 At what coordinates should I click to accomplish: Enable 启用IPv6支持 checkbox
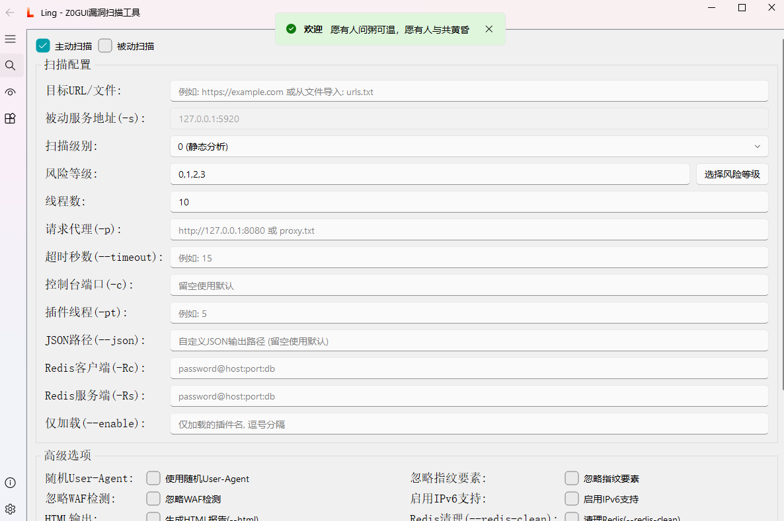point(572,499)
